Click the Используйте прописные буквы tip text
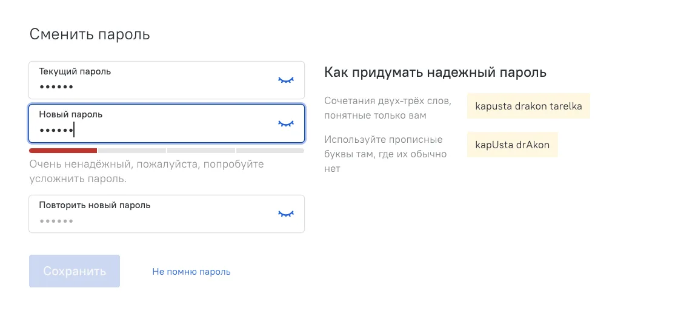This screenshot has width=698, height=311. tap(385, 154)
